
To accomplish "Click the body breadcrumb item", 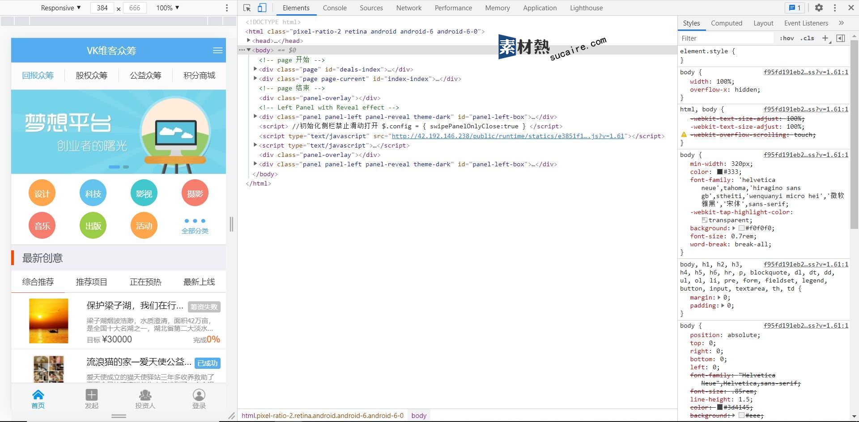I will tap(419, 415).
